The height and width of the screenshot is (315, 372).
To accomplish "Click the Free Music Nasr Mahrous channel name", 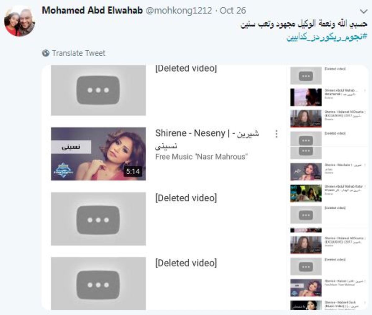I will tap(201, 157).
